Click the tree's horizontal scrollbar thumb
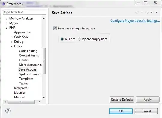Image resolution: width=162 pixels, height=118 pixels. pos(21,102)
